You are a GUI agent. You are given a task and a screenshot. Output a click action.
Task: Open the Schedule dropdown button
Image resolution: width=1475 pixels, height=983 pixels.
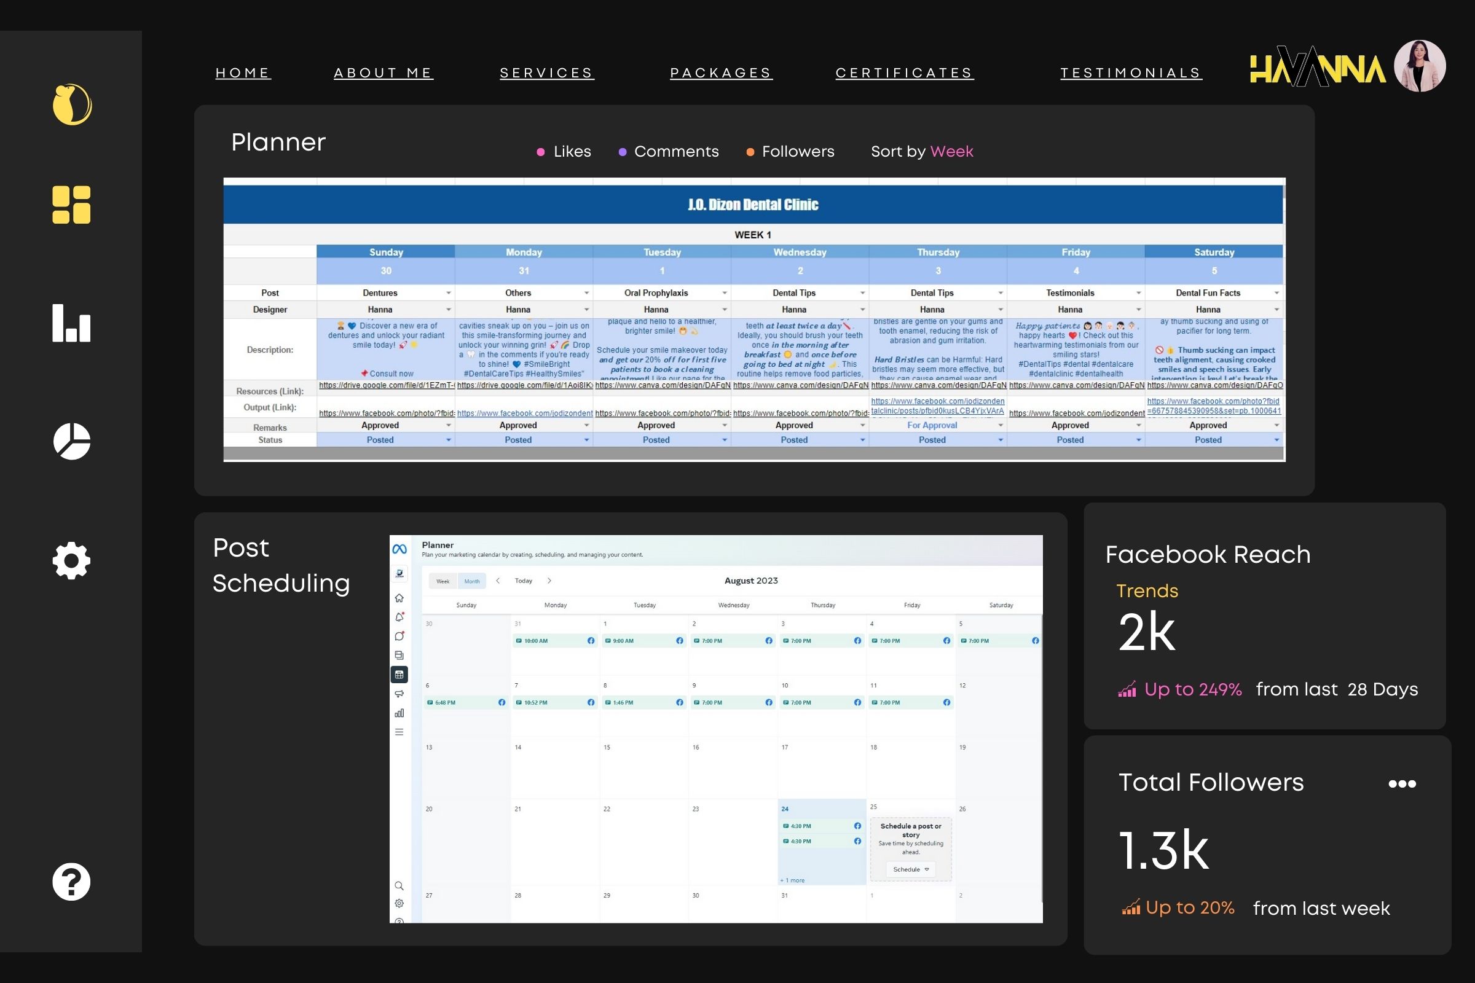tap(911, 869)
